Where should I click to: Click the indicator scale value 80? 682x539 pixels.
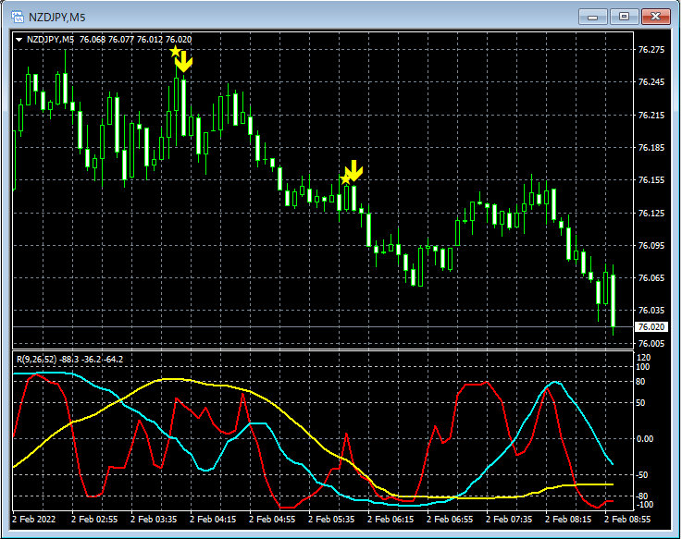[640, 382]
